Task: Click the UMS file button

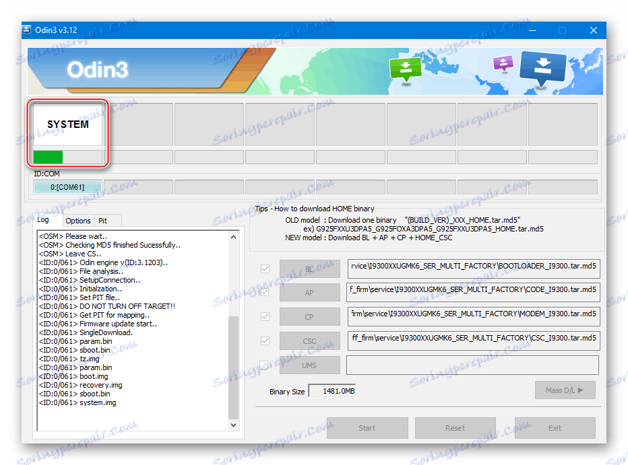Action: (x=309, y=365)
